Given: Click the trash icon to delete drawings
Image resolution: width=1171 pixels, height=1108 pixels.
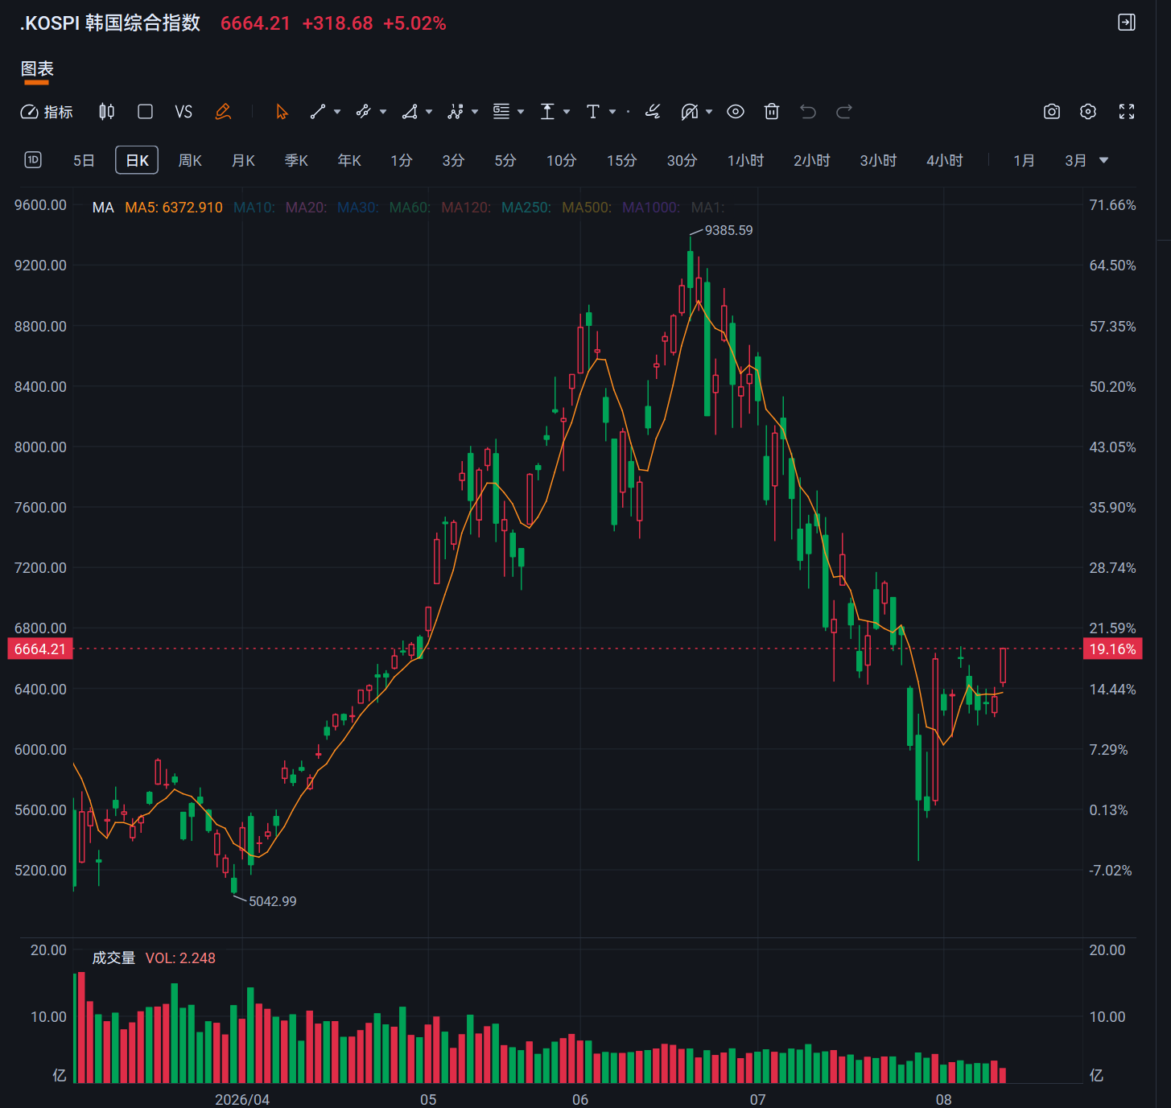Looking at the screenshot, I should [772, 112].
